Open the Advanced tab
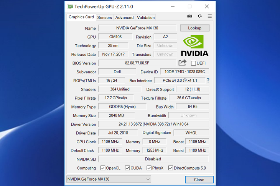280x186 pixels. 124,18
